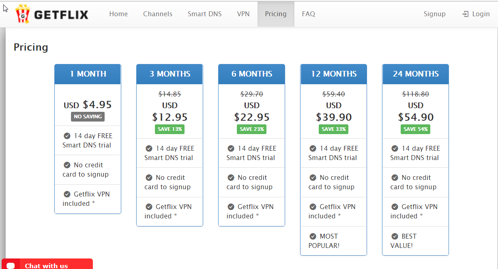The height and width of the screenshot is (269, 498).
Task: Click checkmark icon beside 6 Months no credit card
Action: pos(231,177)
